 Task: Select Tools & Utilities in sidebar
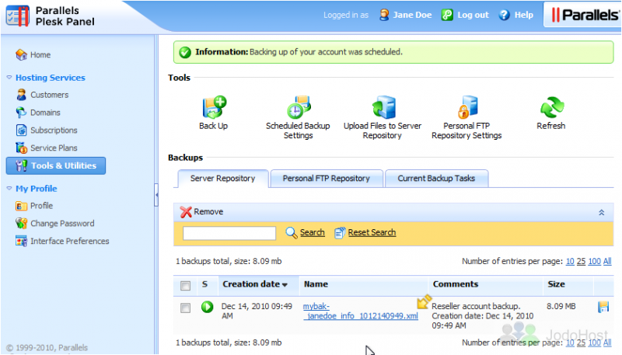point(56,165)
